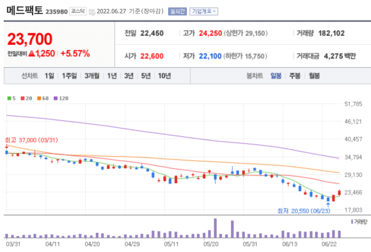Viewport: 371px width, 252px height.
Task: Click the calendar icon before the 2022.06.27 date
Action: pyautogui.click(x=92, y=12)
